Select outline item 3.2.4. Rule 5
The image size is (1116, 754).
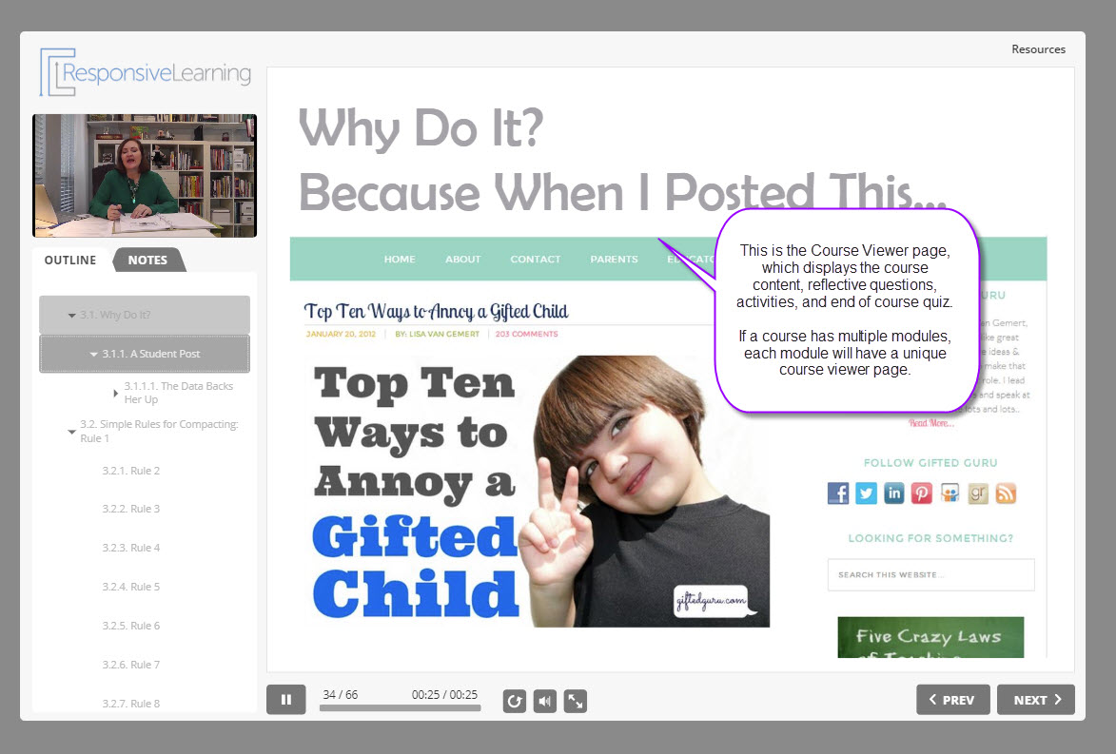131,588
